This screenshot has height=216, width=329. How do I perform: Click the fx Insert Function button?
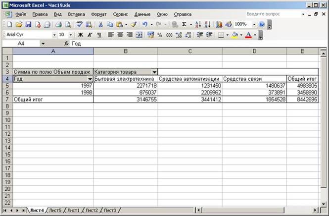(x=66, y=44)
